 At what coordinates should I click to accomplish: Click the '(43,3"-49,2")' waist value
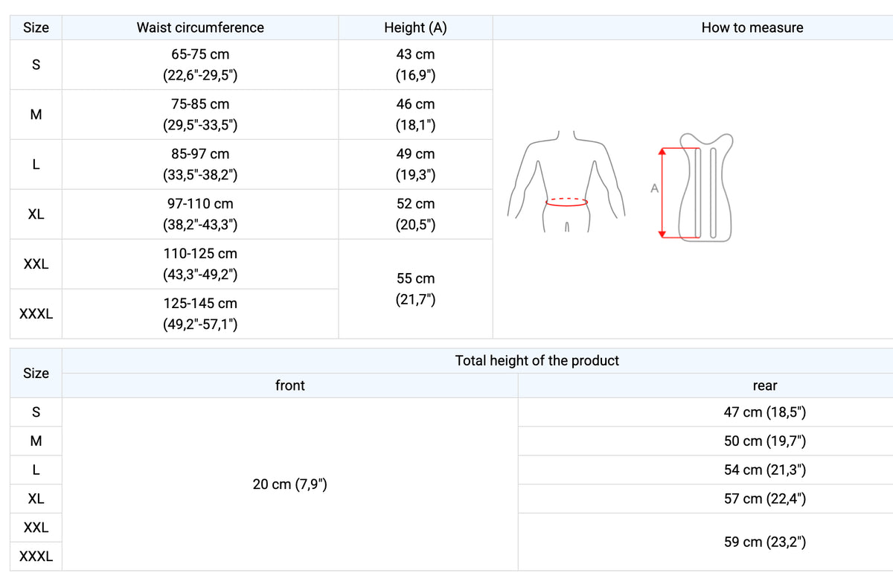coord(200,275)
